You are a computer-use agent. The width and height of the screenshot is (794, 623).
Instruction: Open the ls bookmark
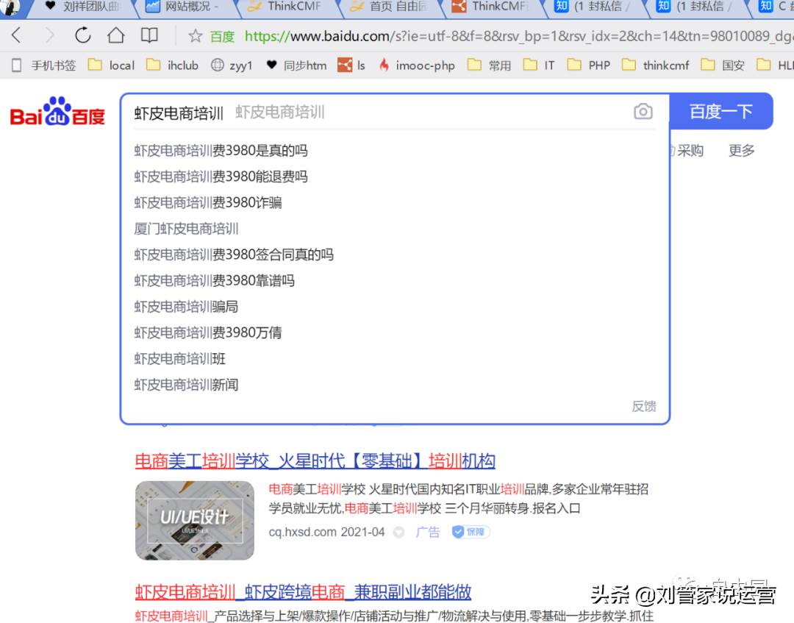pos(351,65)
